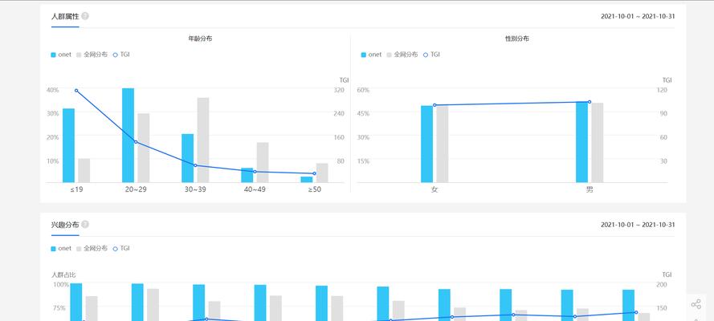Click the blue onet bar for 女

(x=426, y=144)
